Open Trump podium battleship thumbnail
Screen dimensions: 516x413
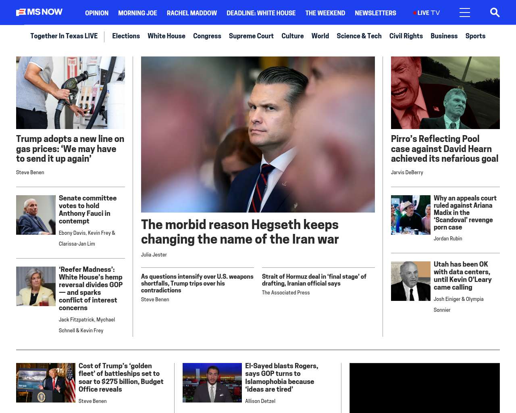[46, 383]
